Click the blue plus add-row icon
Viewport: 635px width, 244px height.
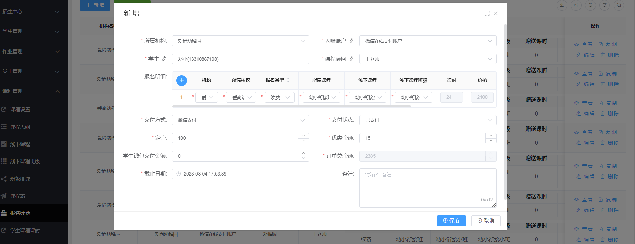point(181,80)
